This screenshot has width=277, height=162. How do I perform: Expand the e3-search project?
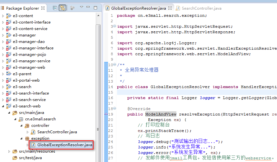point(3,87)
